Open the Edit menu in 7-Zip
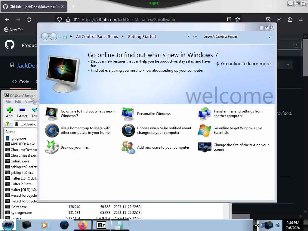Viewport: 308px width, 231px height. [x=18, y=102]
